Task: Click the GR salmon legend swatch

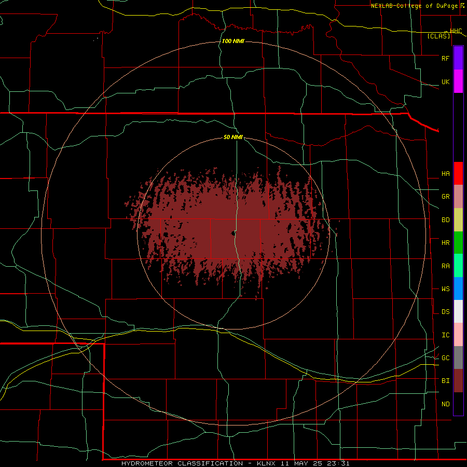Action: coord(458,197)
